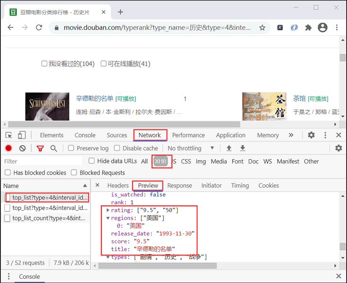The width and height of the screenshot is (347, 283).
Task: Go back to the previous page
Action: [x=10, y=27]
